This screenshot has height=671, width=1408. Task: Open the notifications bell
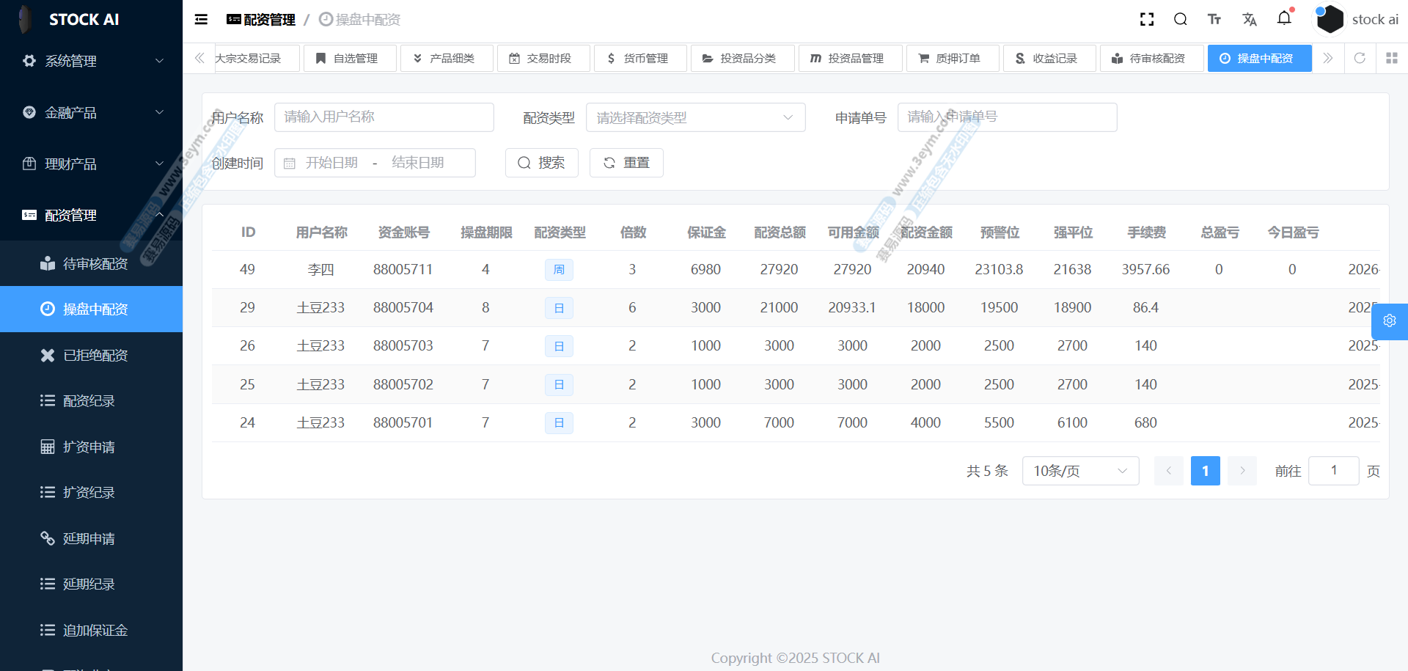[1284, 18]
